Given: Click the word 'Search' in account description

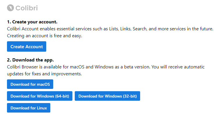Looking at the screenshot, I should (x=140, y=29).
